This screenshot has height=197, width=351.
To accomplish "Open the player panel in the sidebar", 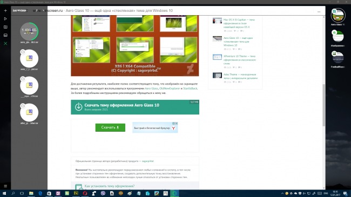I will point(5,19).
